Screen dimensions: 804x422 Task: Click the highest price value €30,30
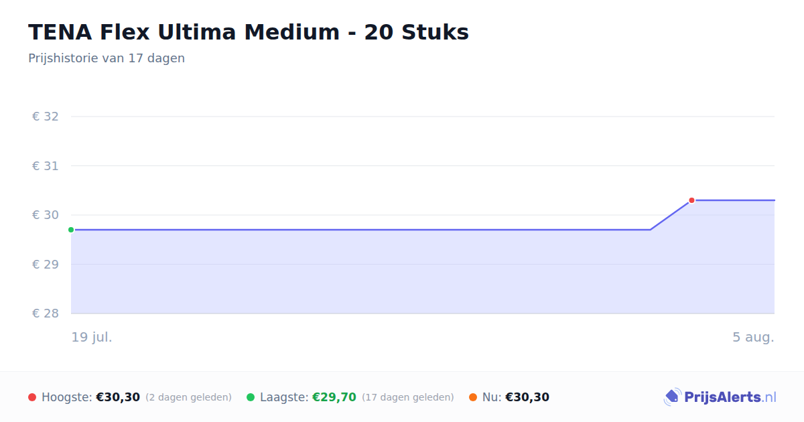click(x=118, y=397)
